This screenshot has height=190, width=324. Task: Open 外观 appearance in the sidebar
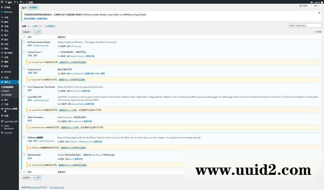(x=6, y=78)
